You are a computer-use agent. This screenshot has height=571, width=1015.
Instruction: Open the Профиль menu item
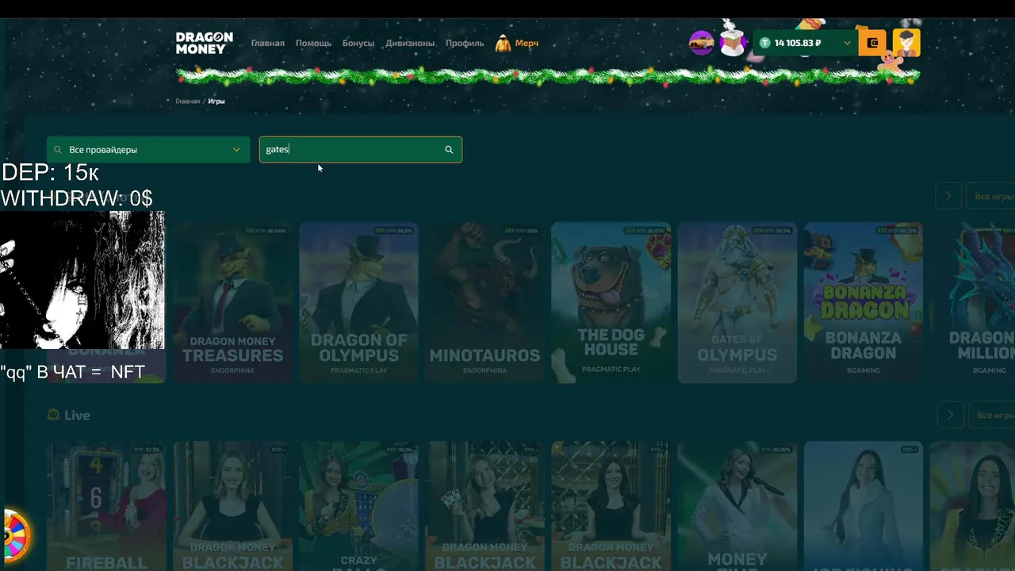465,43
